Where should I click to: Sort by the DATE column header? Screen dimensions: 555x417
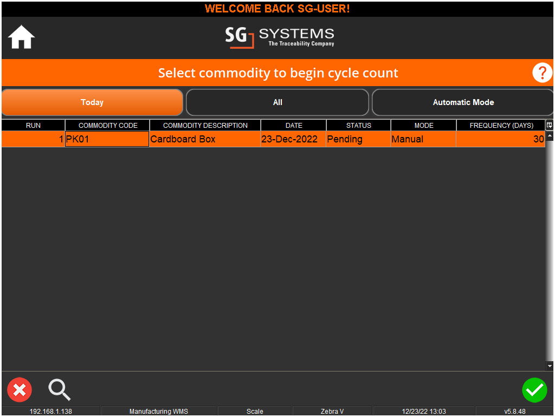point(293,125)
